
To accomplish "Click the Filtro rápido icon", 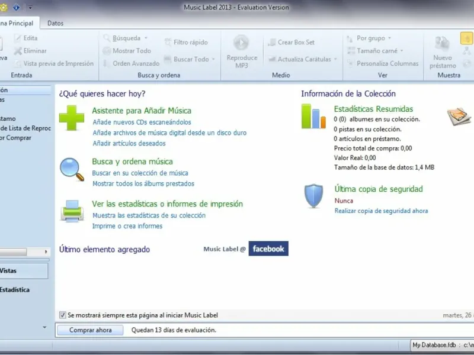I will coord(168,42).
